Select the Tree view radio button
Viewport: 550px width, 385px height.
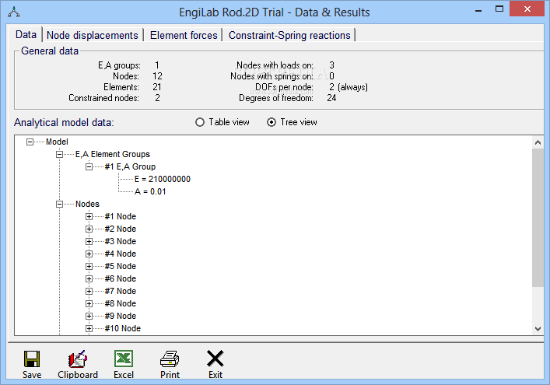pos(271,122)
